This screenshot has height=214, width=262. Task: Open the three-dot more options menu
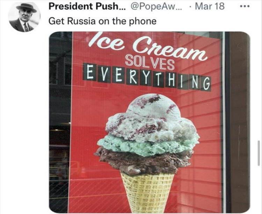[x=245, y=7]
